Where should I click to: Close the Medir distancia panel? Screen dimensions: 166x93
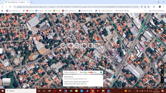pos(102,75)
